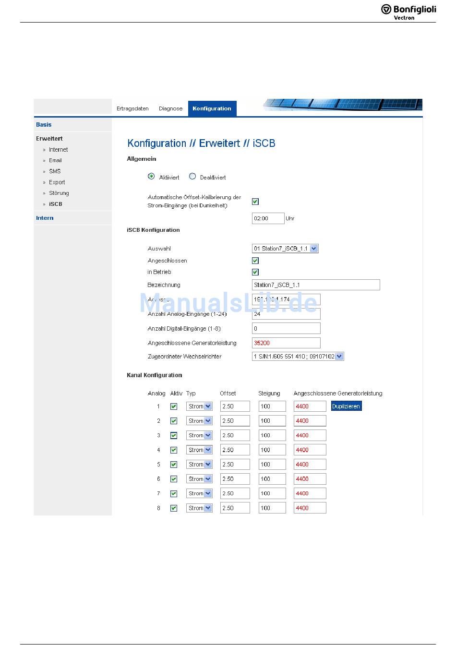
Task: Open the Zugeordneter Wechselrichter dropdown
Action: pyautogui.click(x=298, y=357)
